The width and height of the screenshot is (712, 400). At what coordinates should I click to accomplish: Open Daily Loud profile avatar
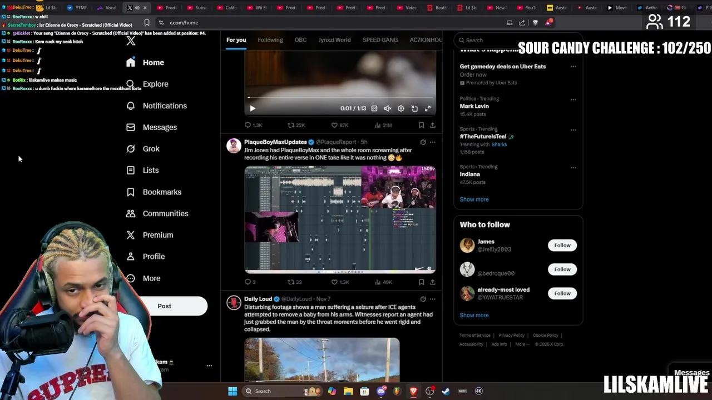[x=234, y=302]
